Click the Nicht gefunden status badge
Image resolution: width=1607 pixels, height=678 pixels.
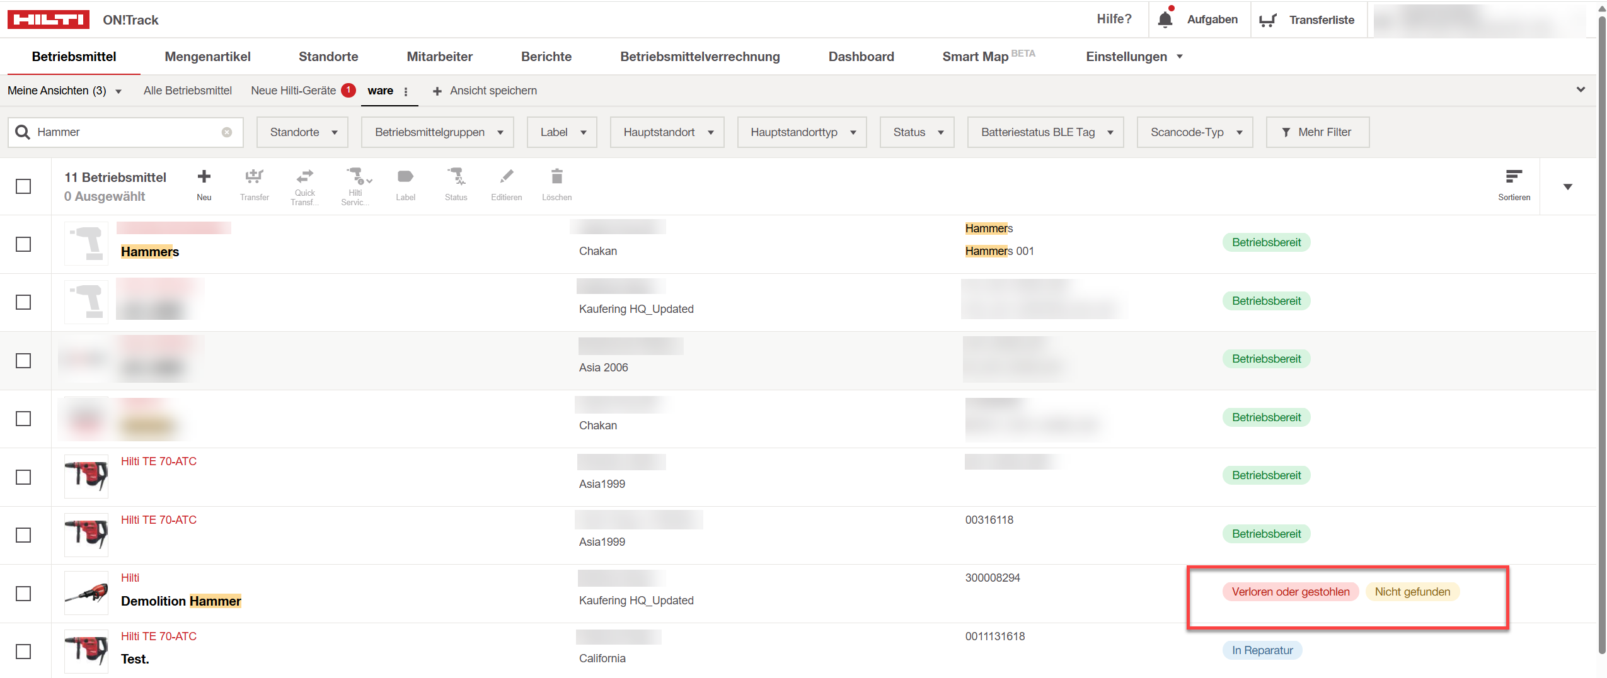coord(1412,592)
